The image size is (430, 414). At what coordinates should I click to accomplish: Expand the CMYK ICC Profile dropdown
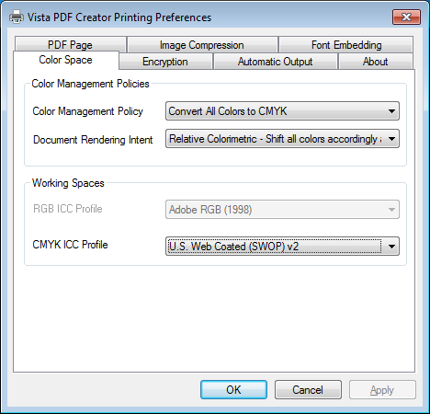point(282,246)
